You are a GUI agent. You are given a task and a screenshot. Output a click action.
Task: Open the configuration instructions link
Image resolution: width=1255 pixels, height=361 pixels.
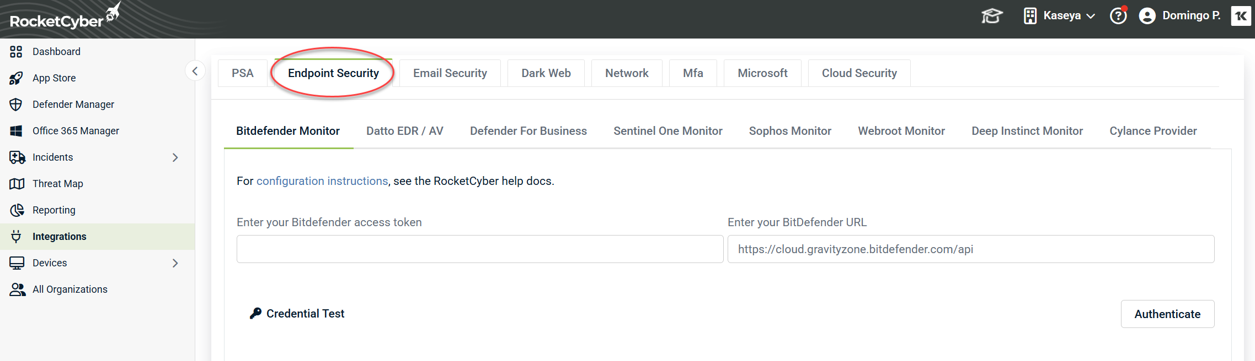[322, 181]
